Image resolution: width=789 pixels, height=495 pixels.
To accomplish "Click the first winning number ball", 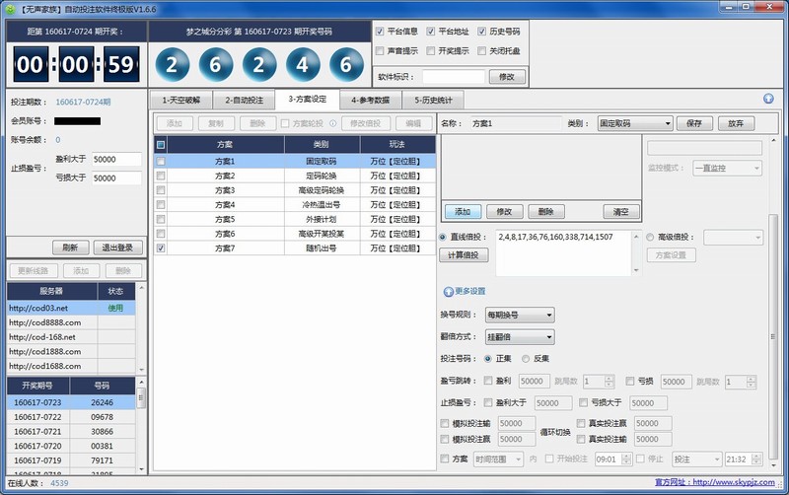I will [x=173, y=66].
